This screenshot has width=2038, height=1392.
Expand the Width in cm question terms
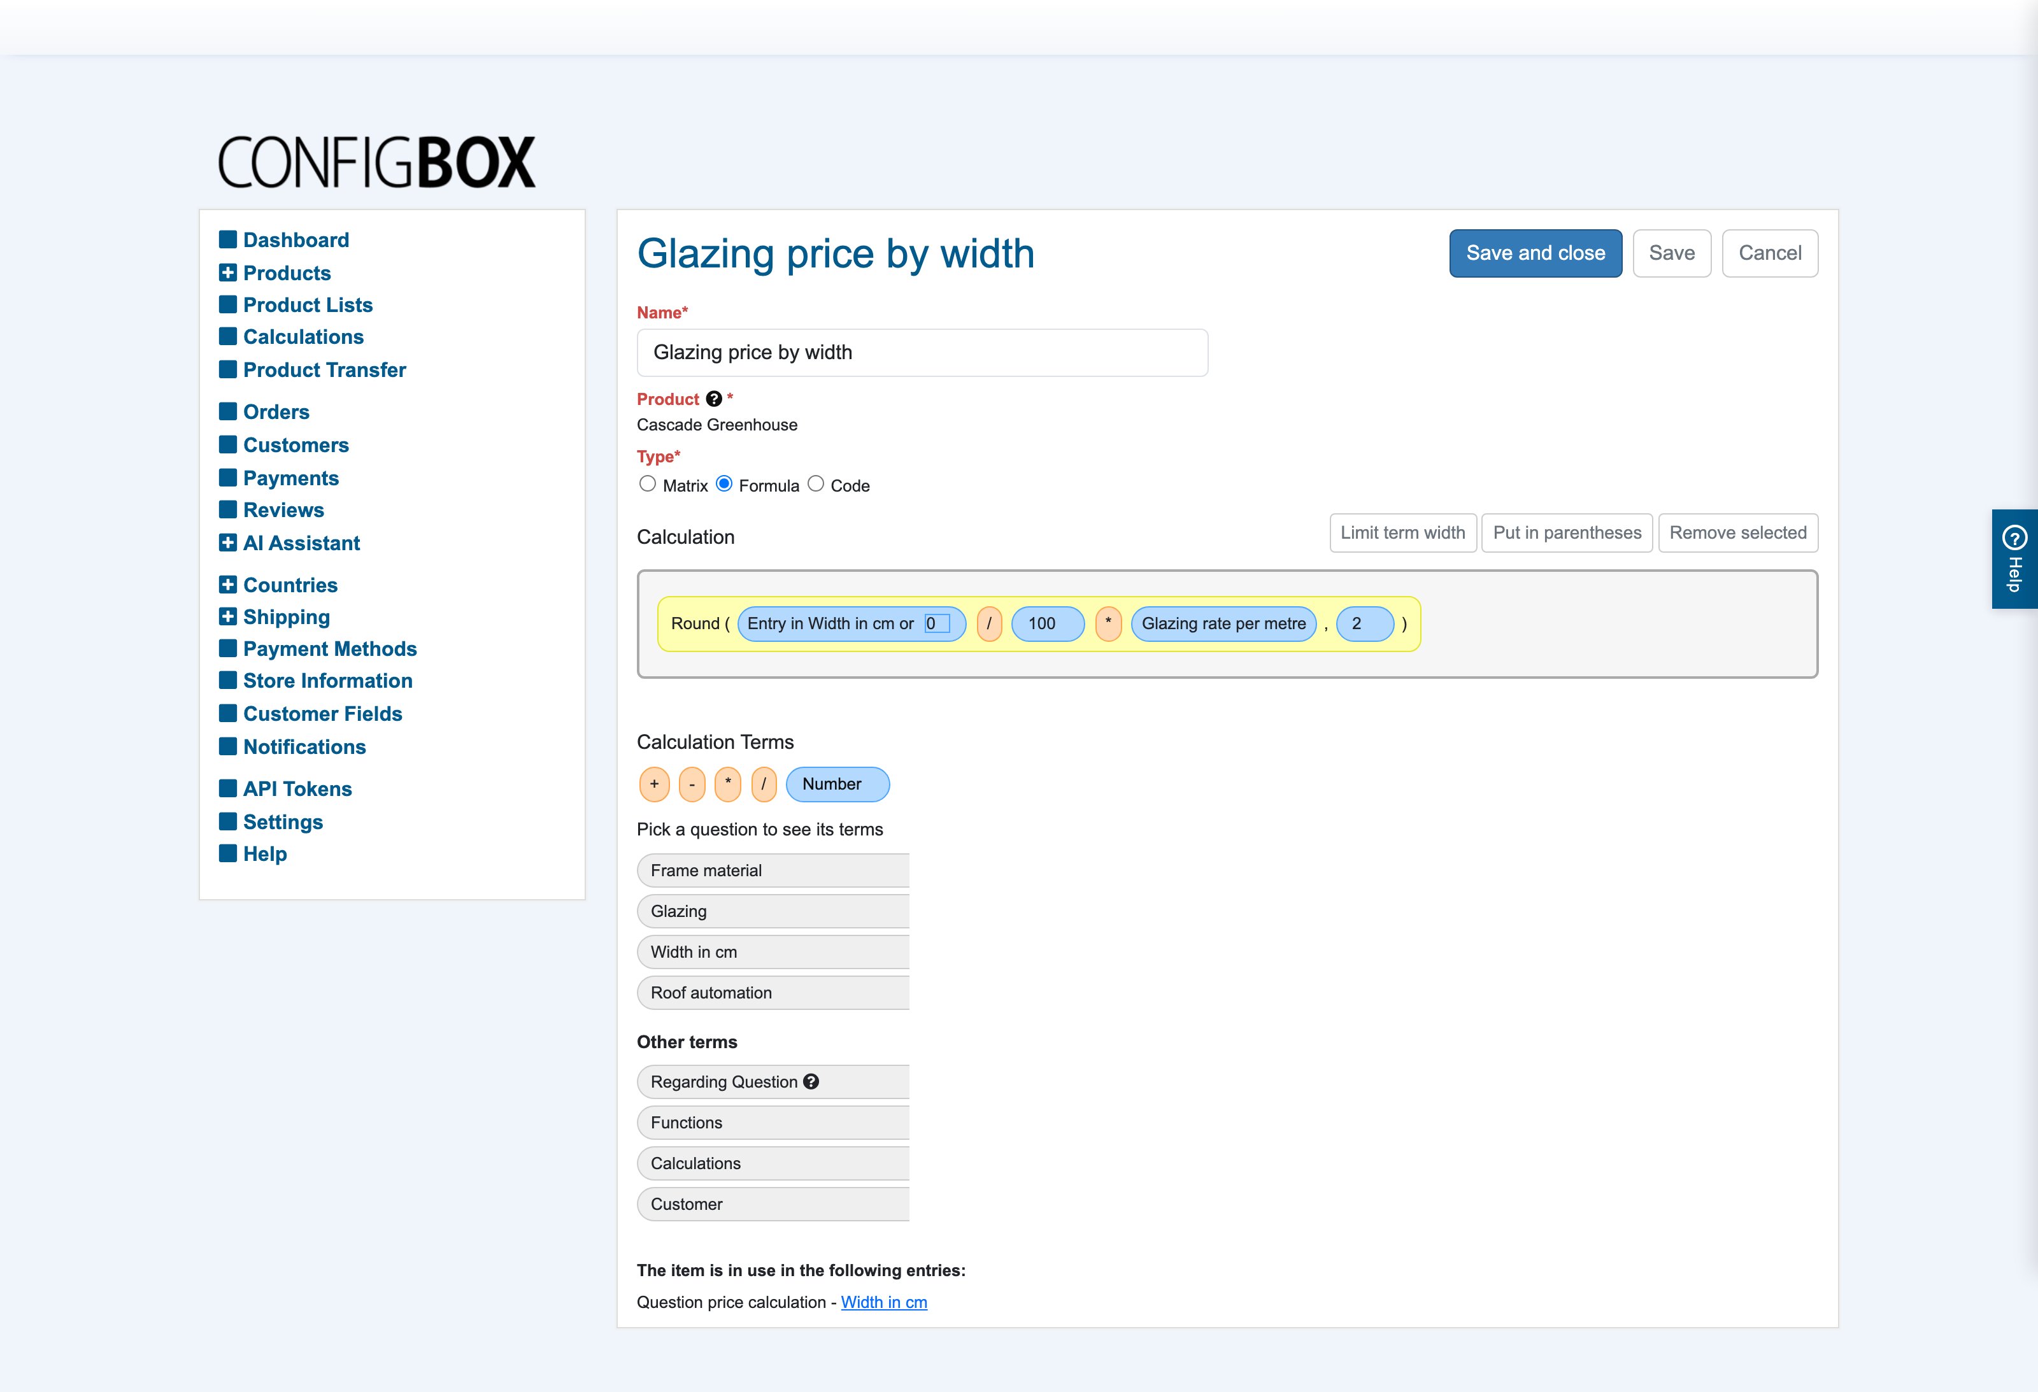coord(773,952)
